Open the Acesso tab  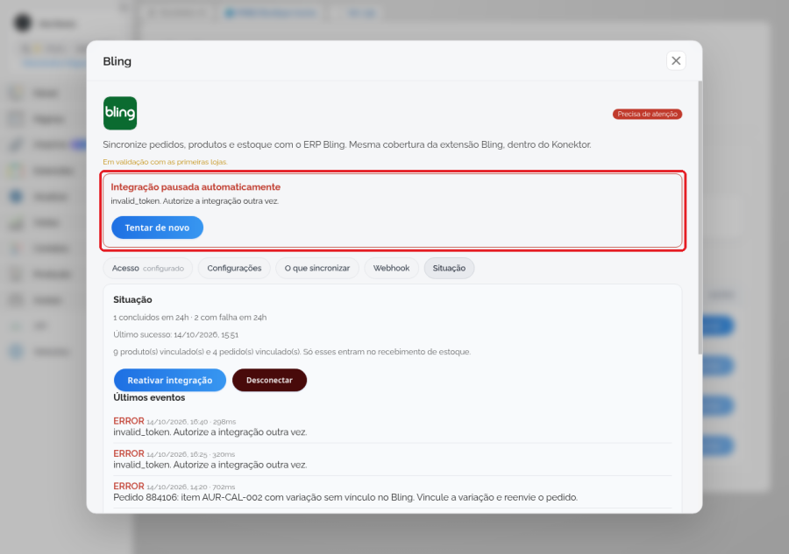pos(148,268)
